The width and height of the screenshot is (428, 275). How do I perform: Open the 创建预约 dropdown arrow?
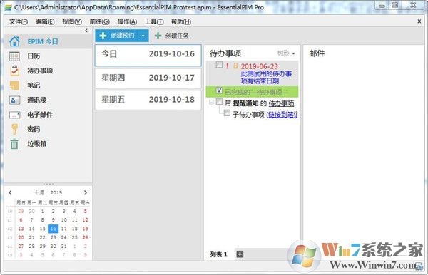pos(143,36)
